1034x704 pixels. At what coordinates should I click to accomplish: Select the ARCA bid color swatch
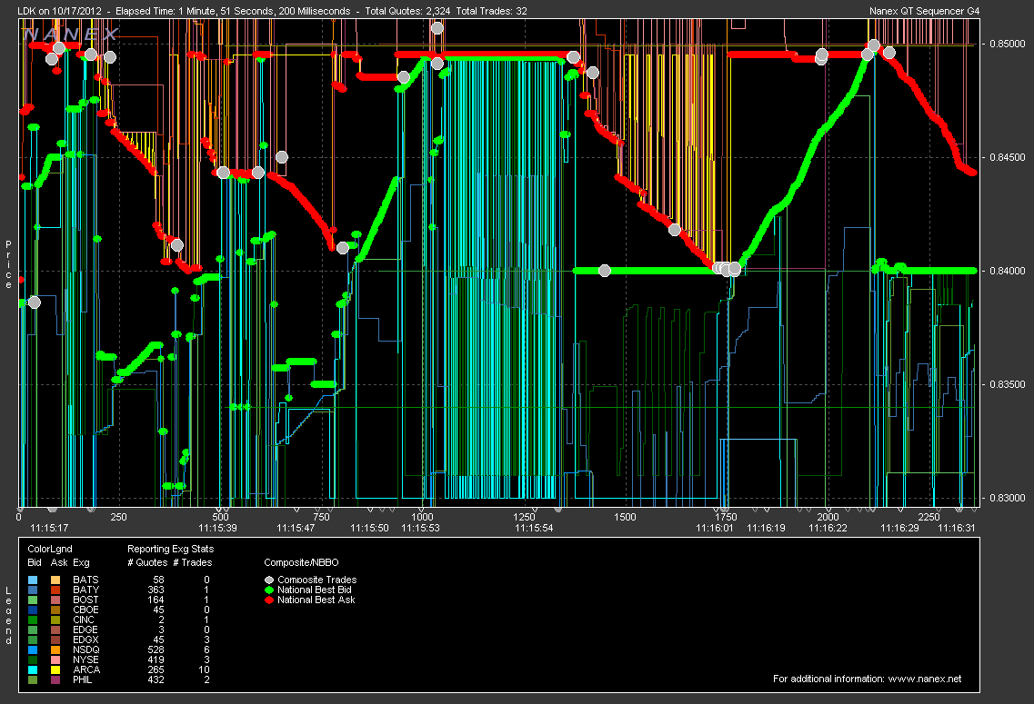pos(33,669)
